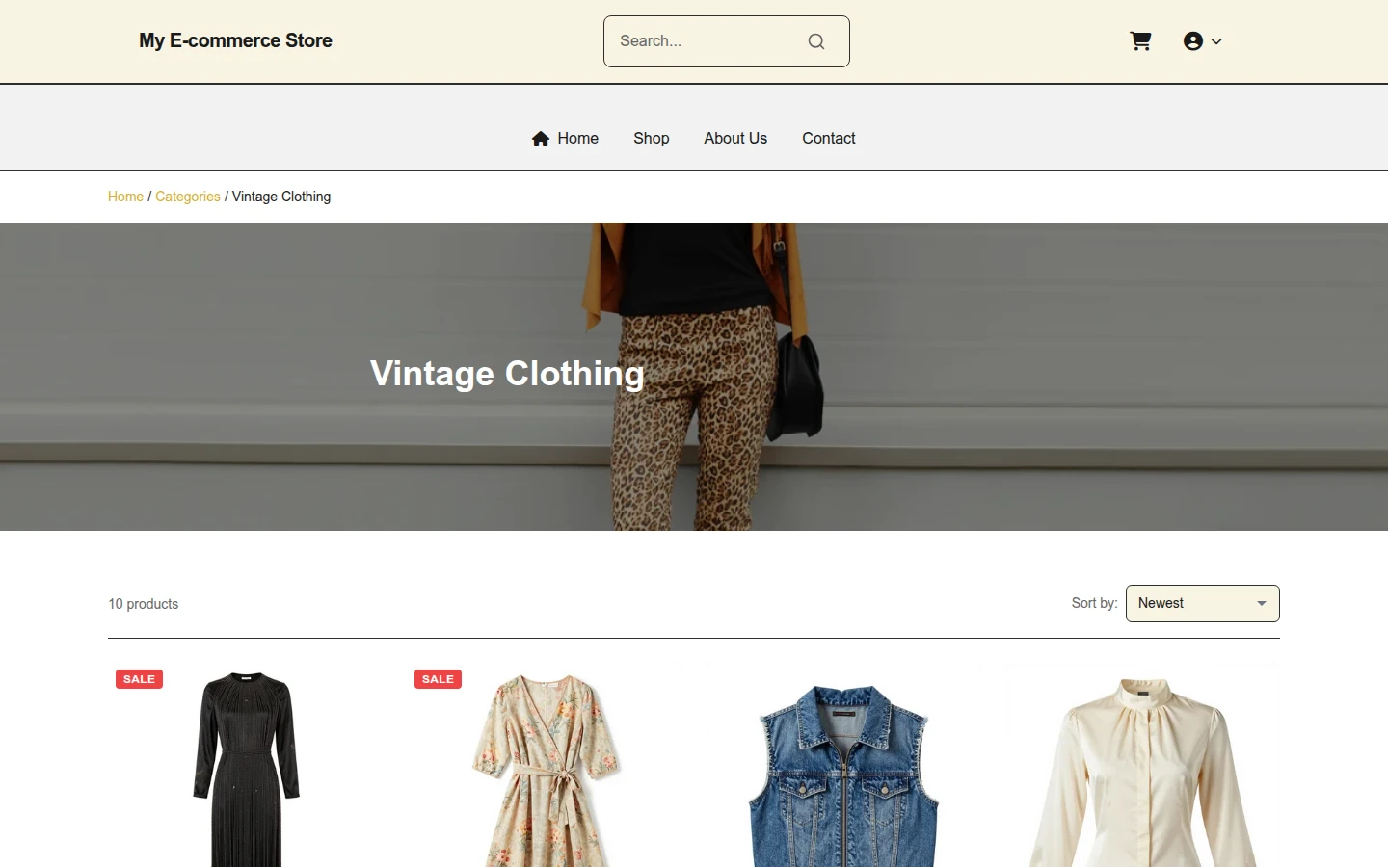Follow the Home breadcrumb link
This screenshot has height=867, width=1388.
125,197
